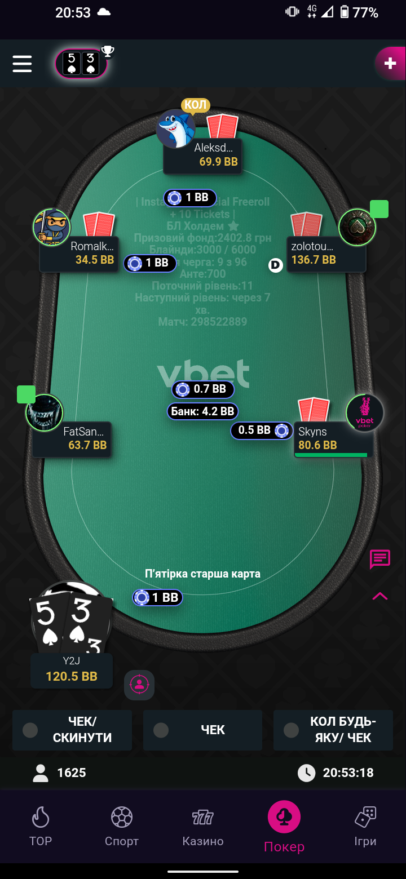
Task: Select the 5-3 spades table tab
Action: point(81,63)
